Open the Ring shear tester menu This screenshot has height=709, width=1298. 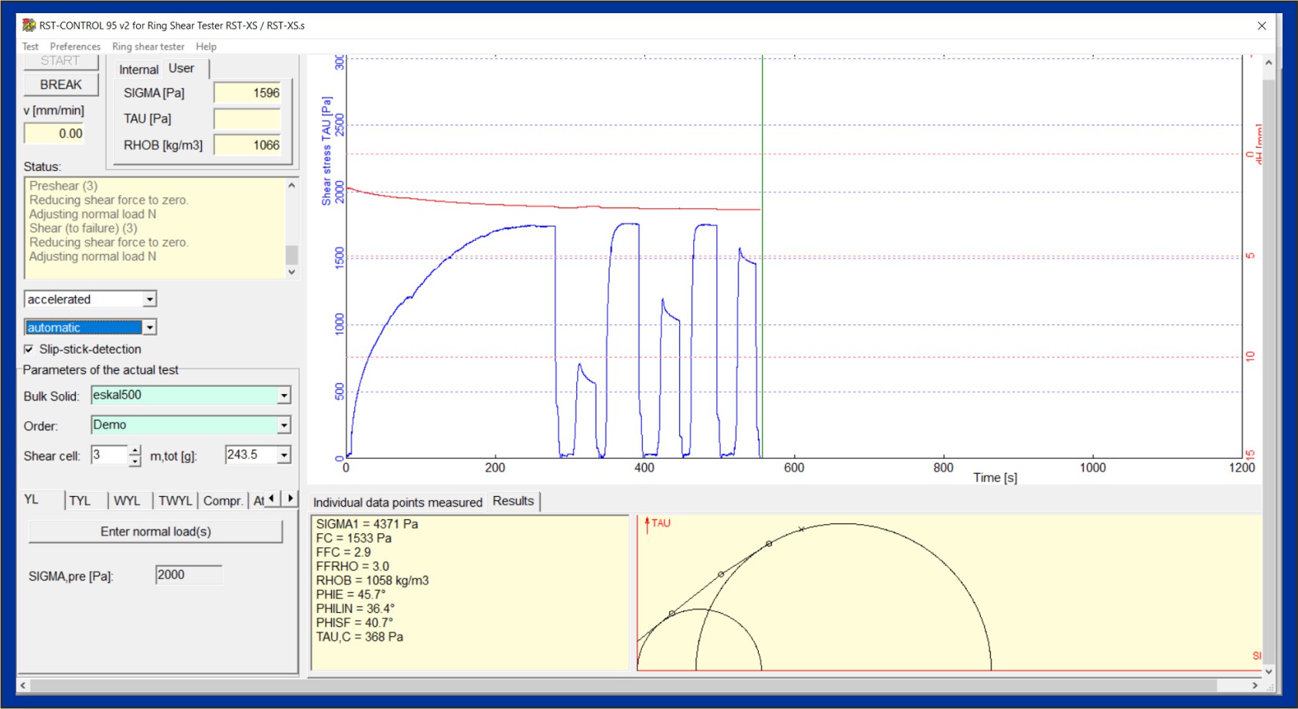click(x=148, y=46)
